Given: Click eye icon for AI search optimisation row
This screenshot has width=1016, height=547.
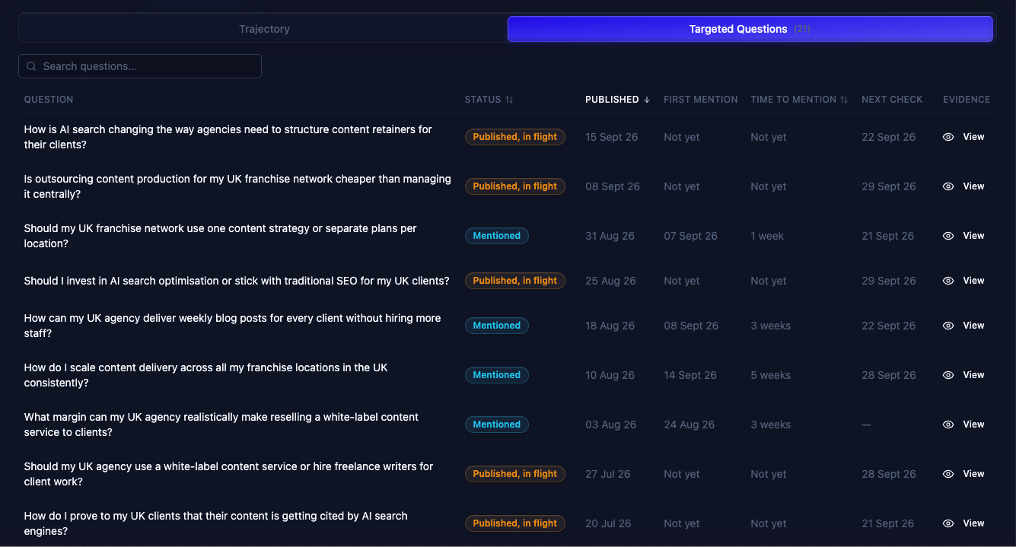Looking at the screenshot, I should click(x=948, y=281).
